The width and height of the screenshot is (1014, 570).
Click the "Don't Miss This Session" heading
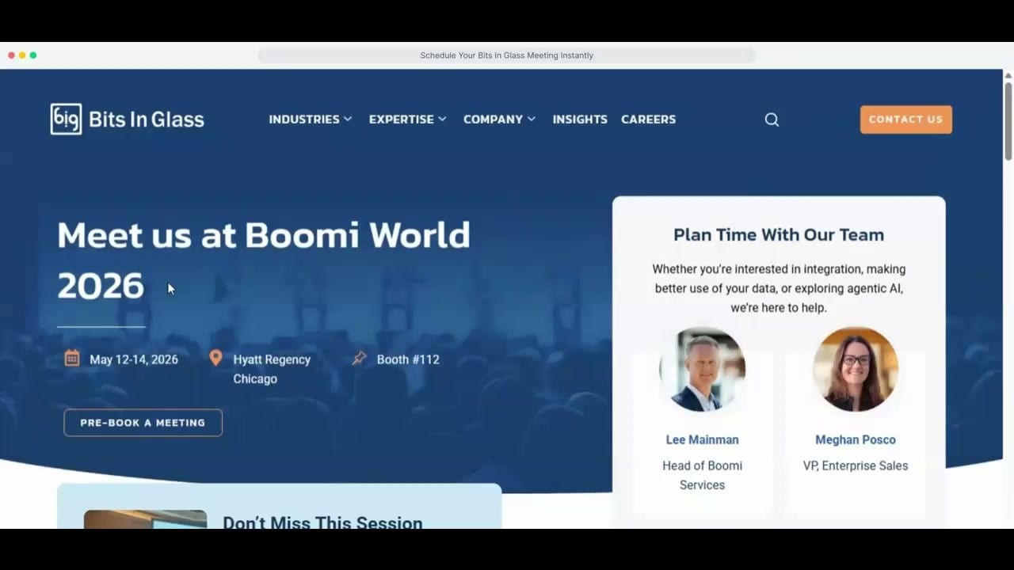pos(322,522)
